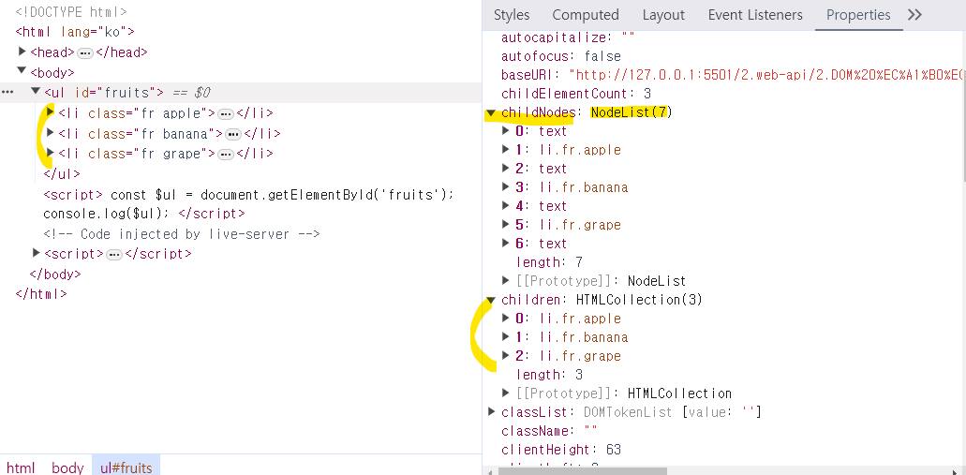Expand childNodes item 0: text
966x475 pixels.
506,130
